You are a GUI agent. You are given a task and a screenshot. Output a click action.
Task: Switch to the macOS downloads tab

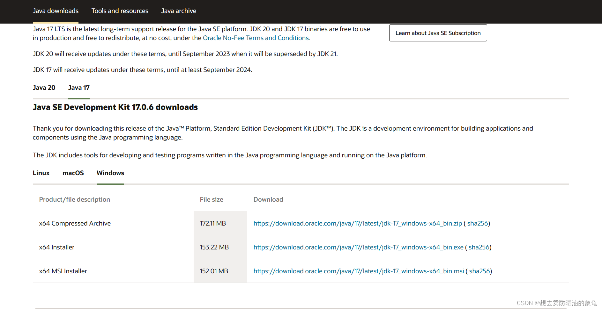(x=73, y=173)
